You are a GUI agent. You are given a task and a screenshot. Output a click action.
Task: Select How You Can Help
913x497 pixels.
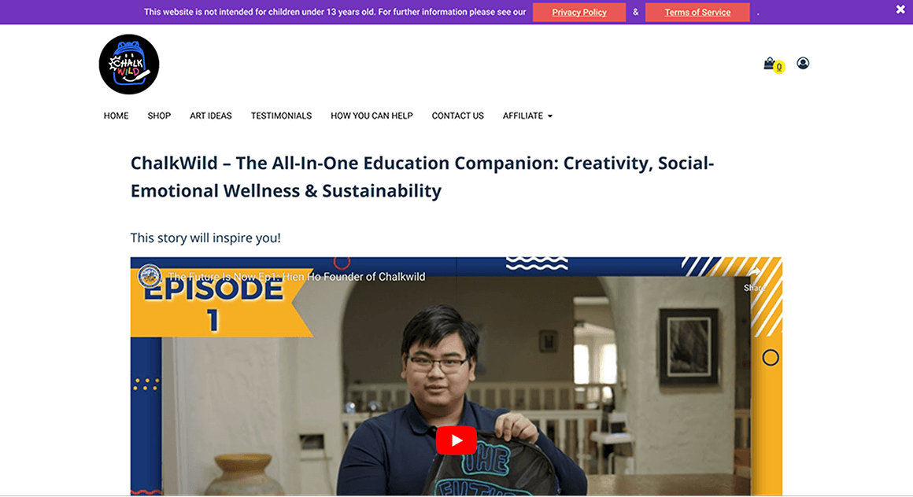[x=371, y=116]
